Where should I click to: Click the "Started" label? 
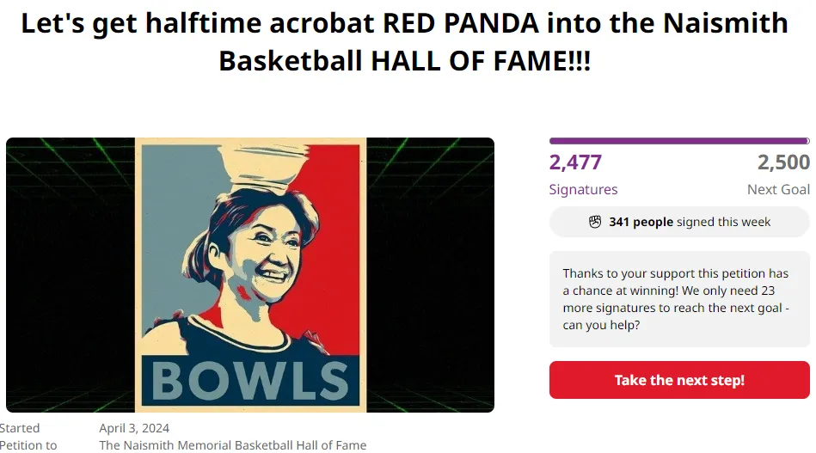(20, 428)
